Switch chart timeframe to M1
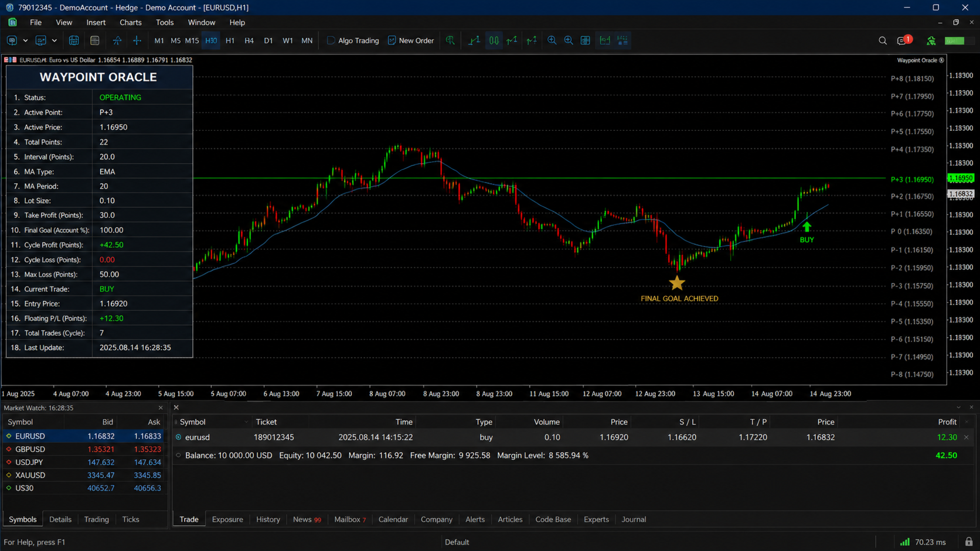Image resolution: width=980 pixels, height=551 pixels. pos(159,40)
